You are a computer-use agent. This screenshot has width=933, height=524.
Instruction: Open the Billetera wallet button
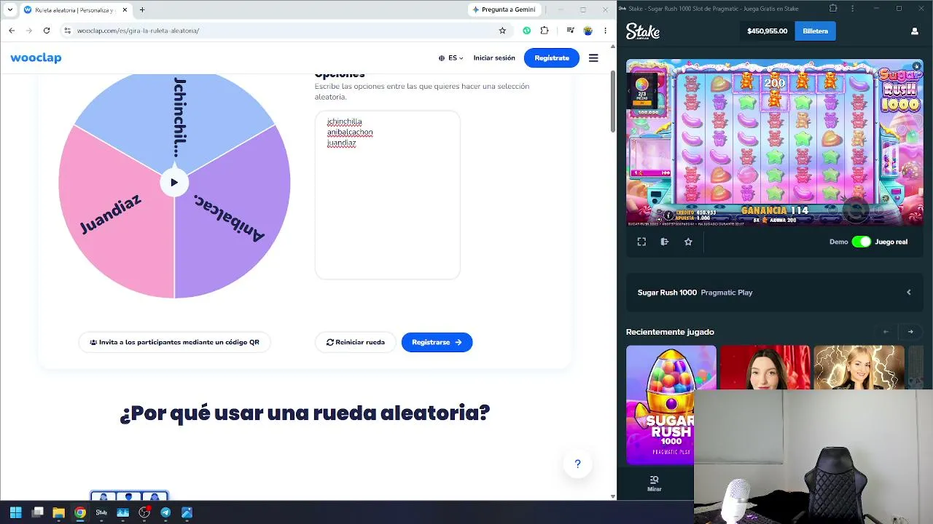[815, 31]
